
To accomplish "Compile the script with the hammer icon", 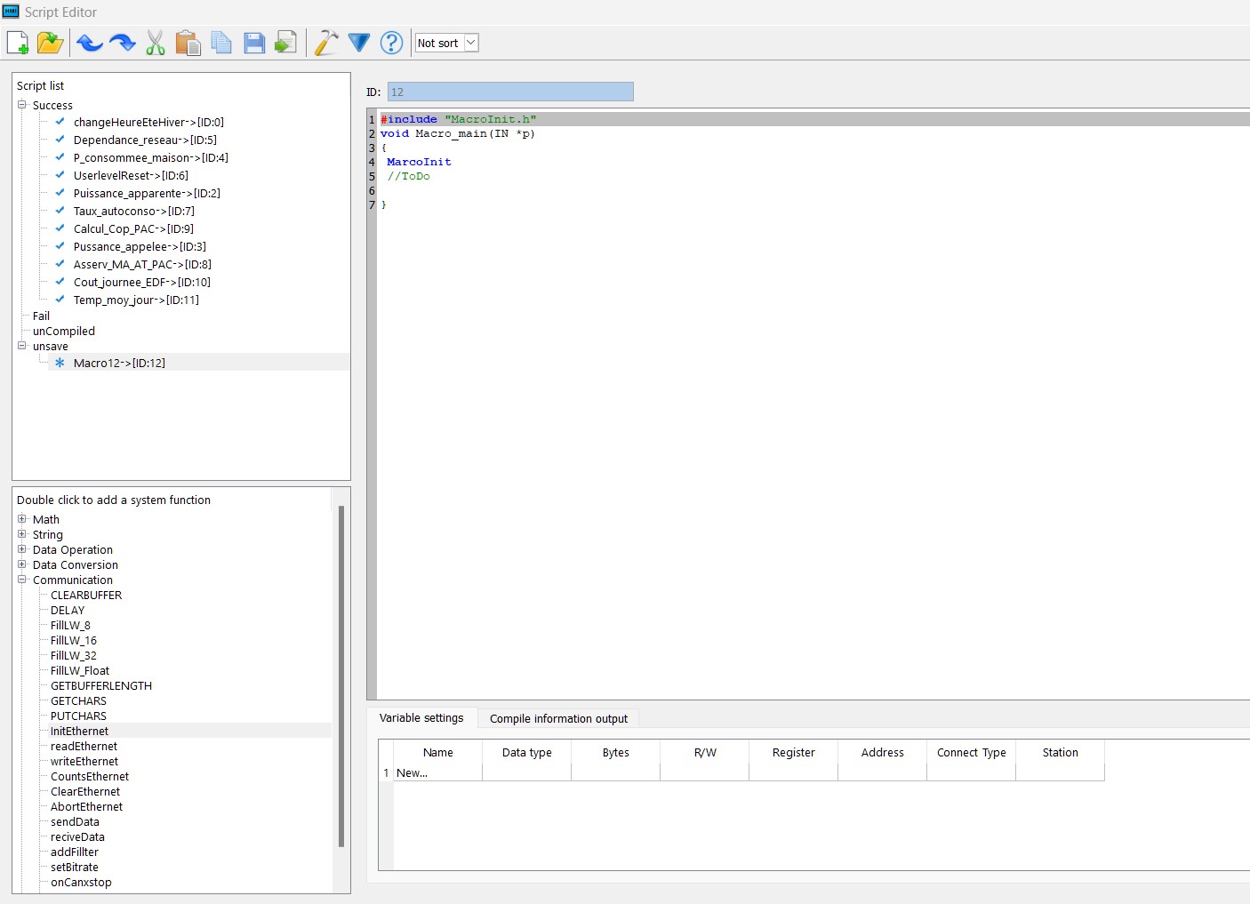I will (x=326, y=43).
